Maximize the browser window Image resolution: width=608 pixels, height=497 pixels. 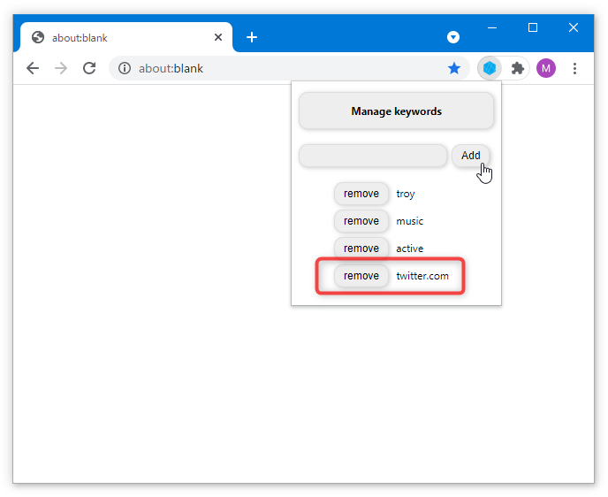(x=533, y=27)
